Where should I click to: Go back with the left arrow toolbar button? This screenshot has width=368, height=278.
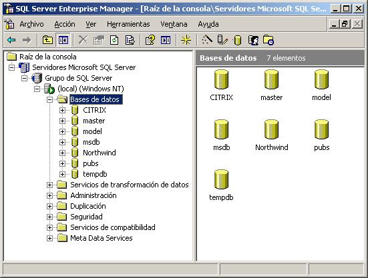click(11, 40)
